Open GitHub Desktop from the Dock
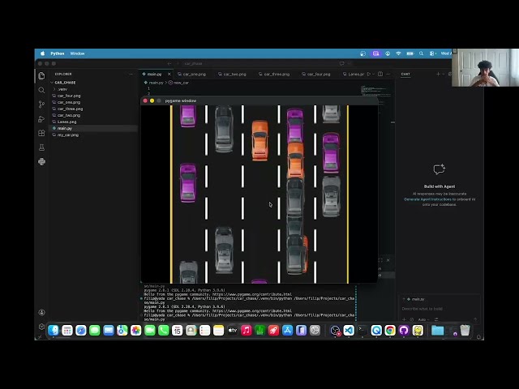 [404, 331]
